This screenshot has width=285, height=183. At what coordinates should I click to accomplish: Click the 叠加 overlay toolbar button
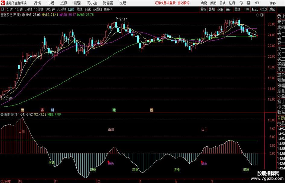pos(212,9)
